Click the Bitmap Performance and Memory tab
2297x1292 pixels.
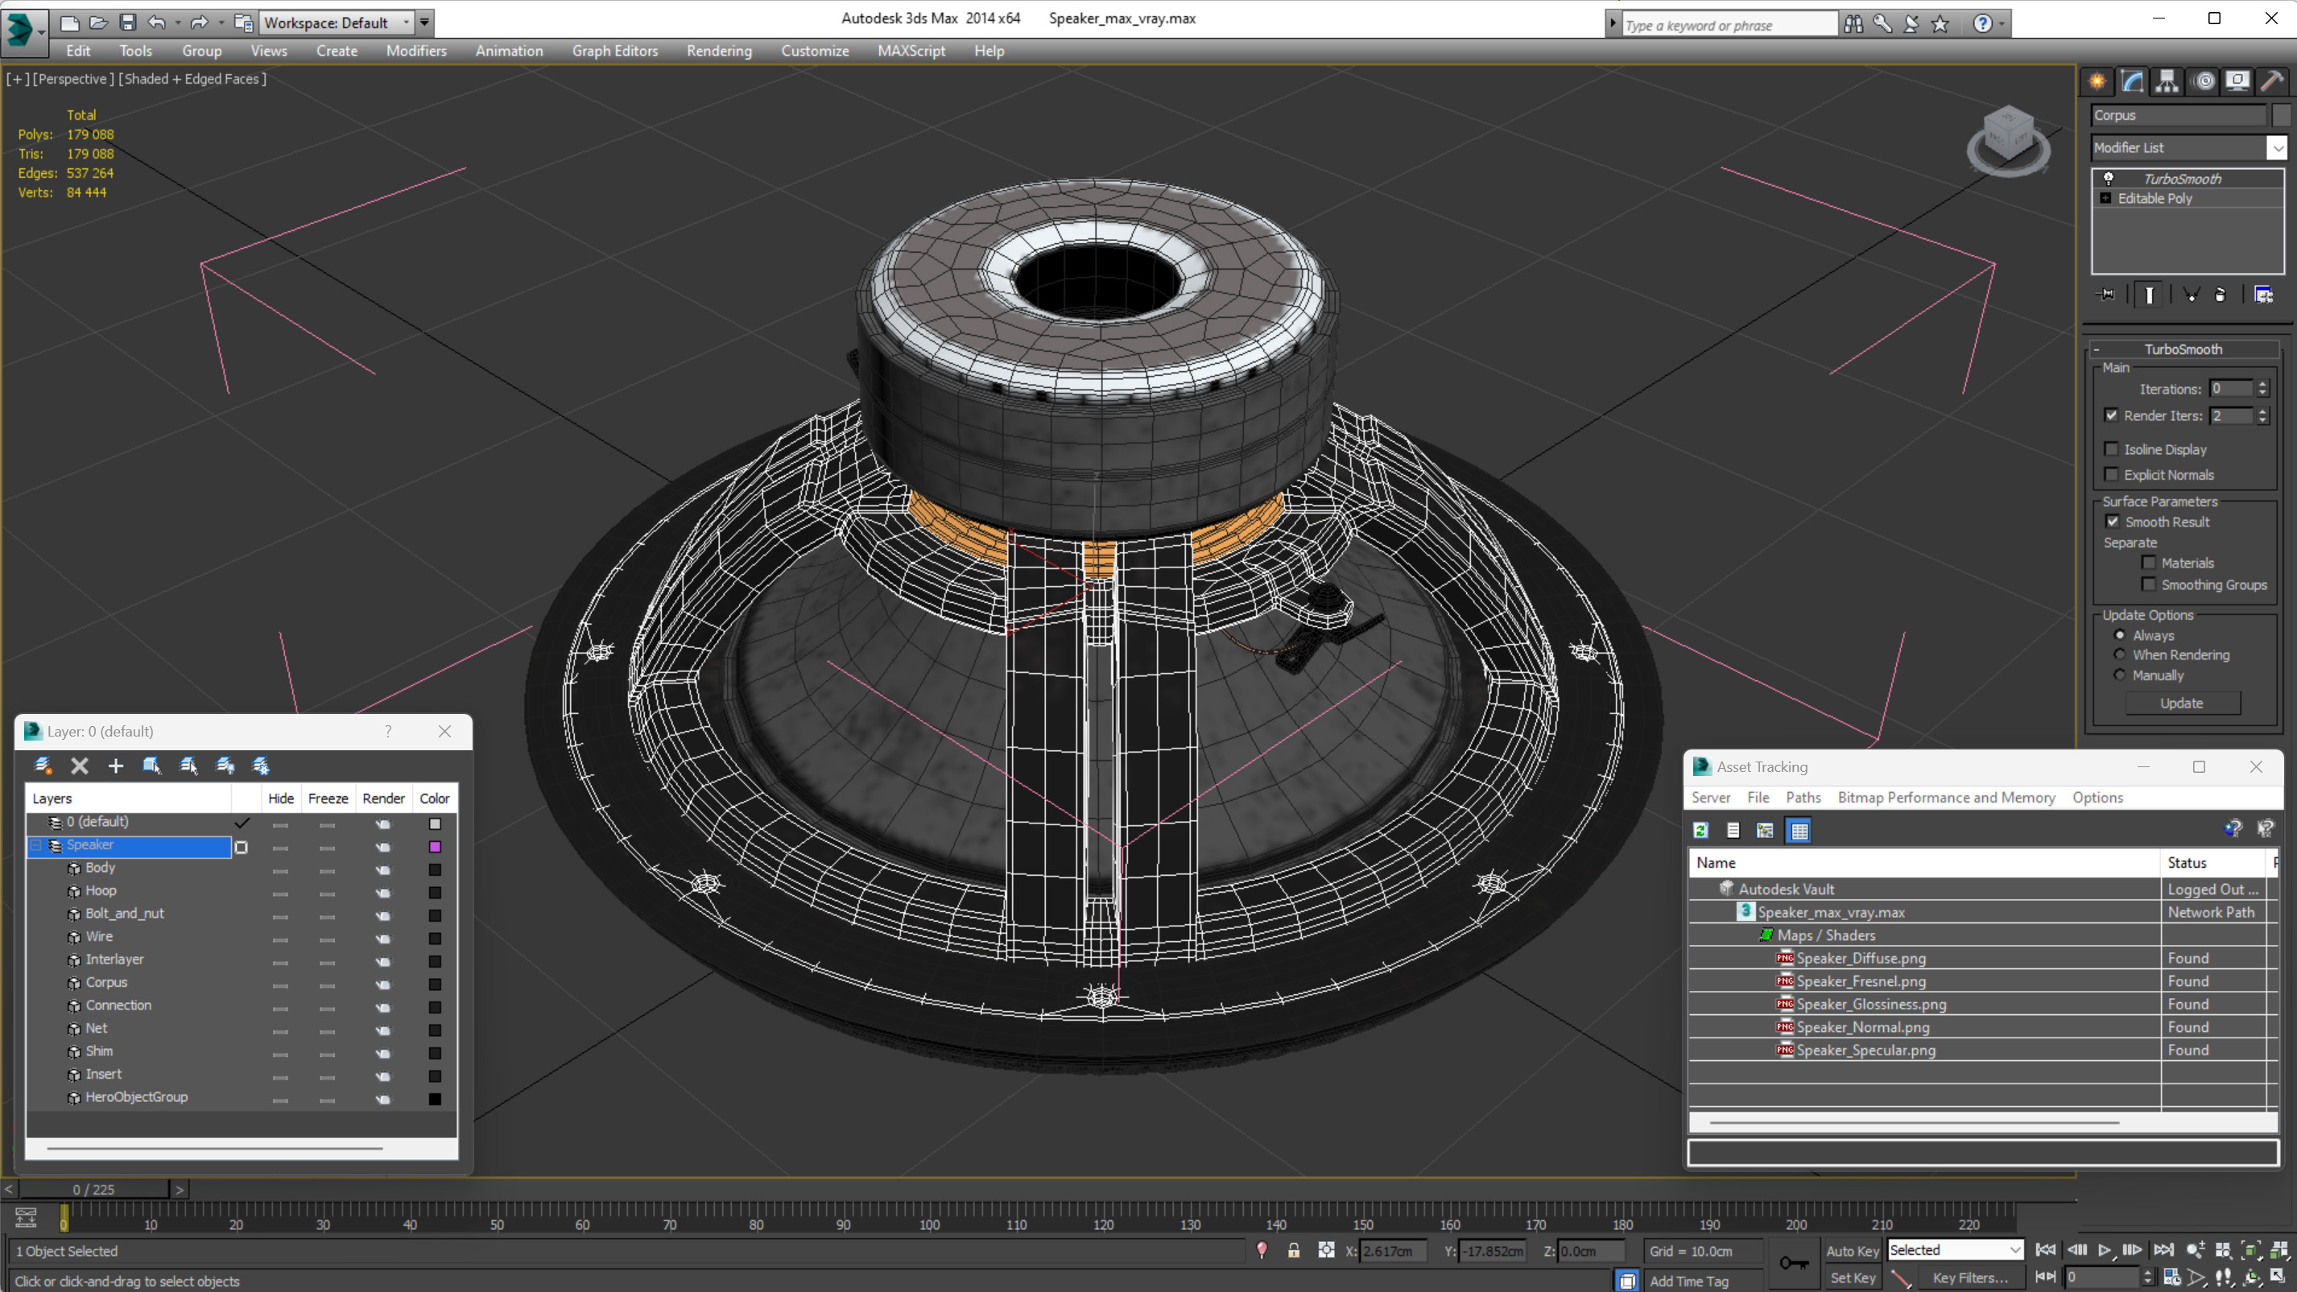[1947, 797]
